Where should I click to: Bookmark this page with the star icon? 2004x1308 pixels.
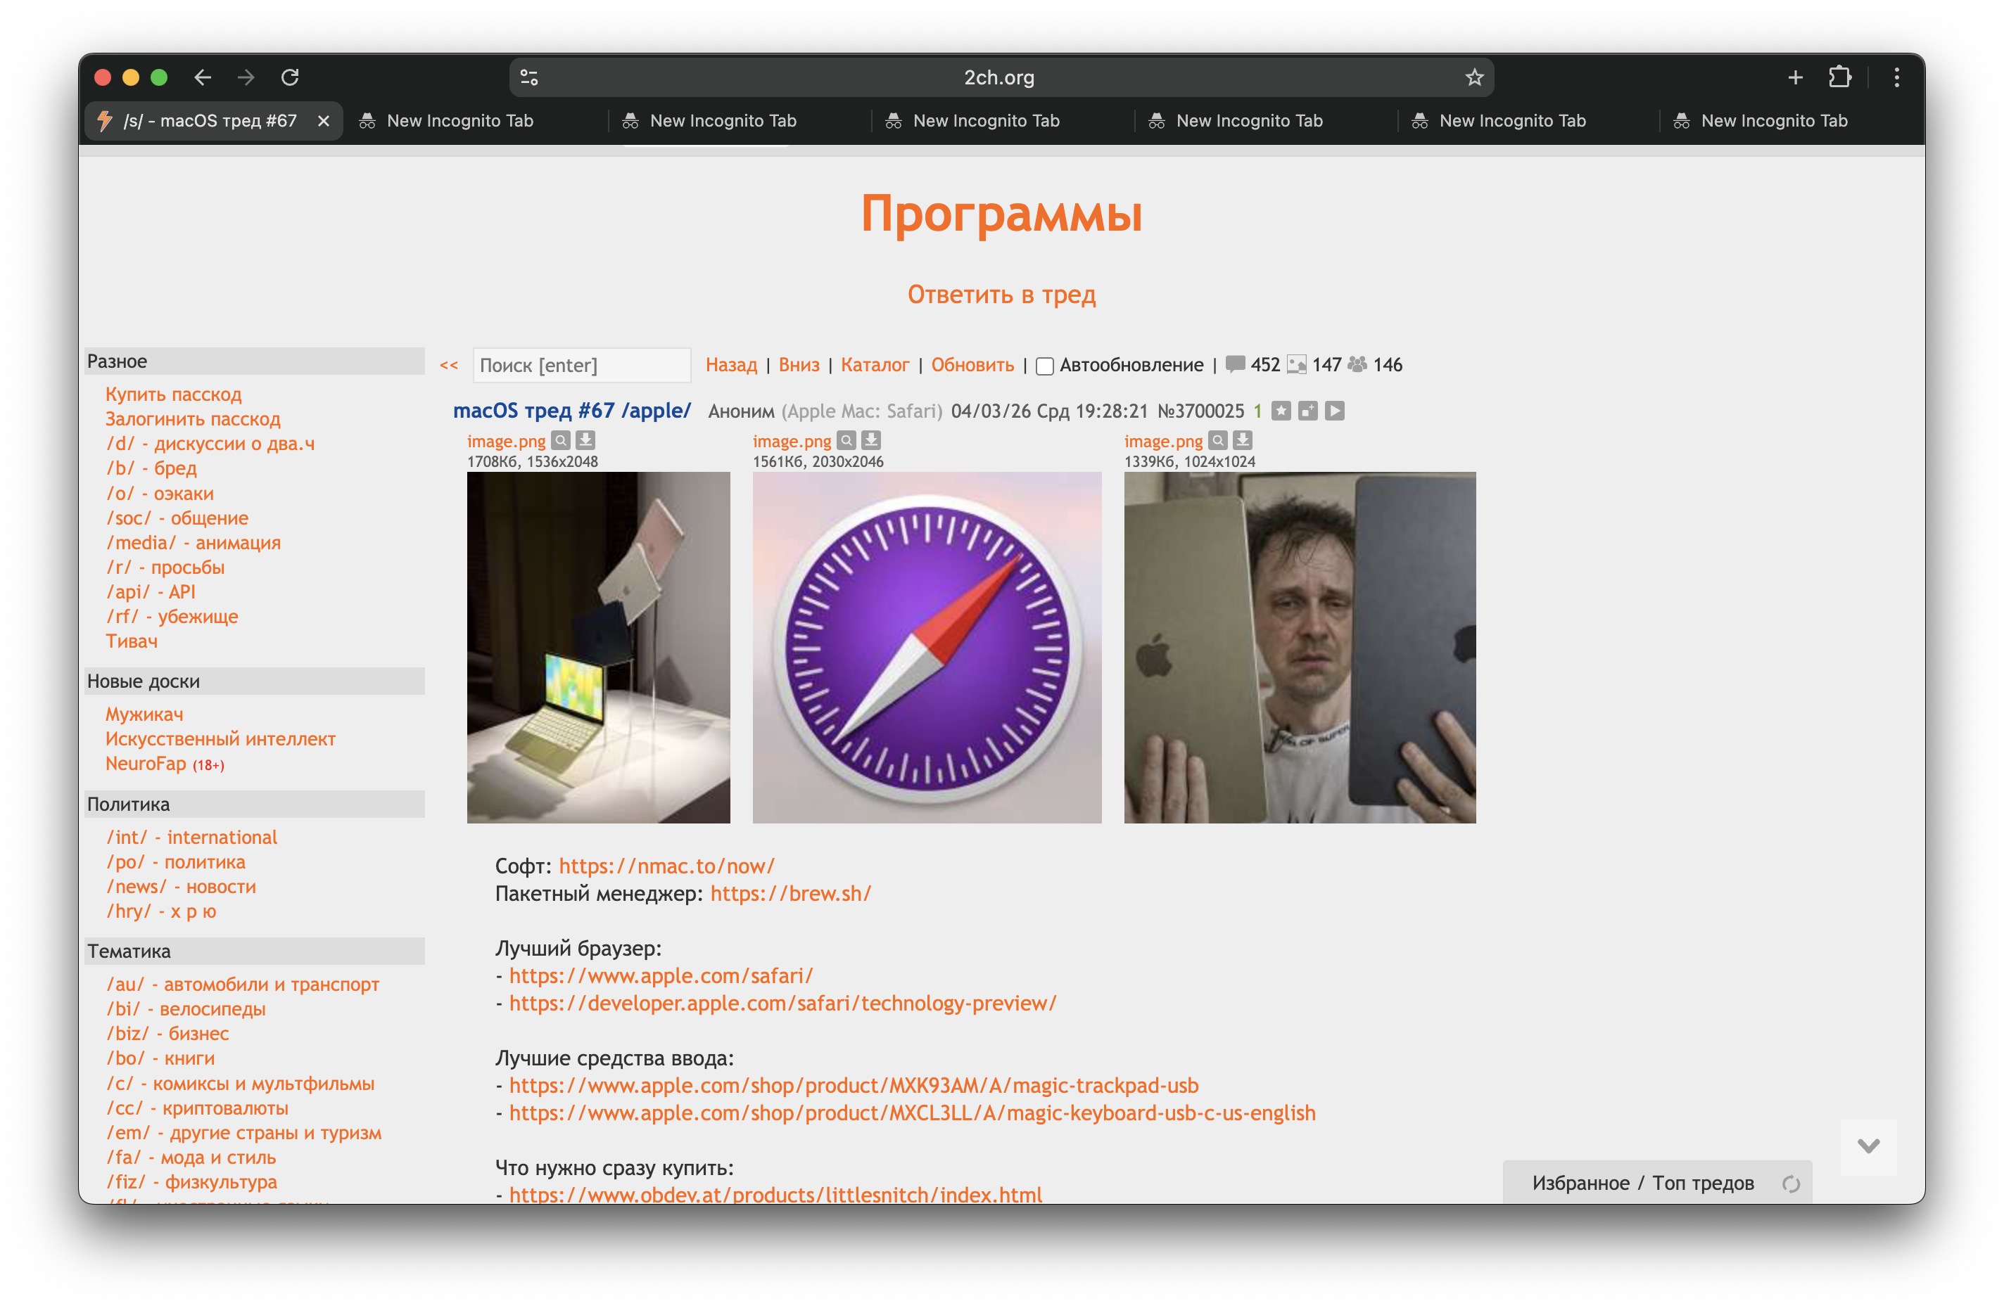click(x=1473, y=77)
